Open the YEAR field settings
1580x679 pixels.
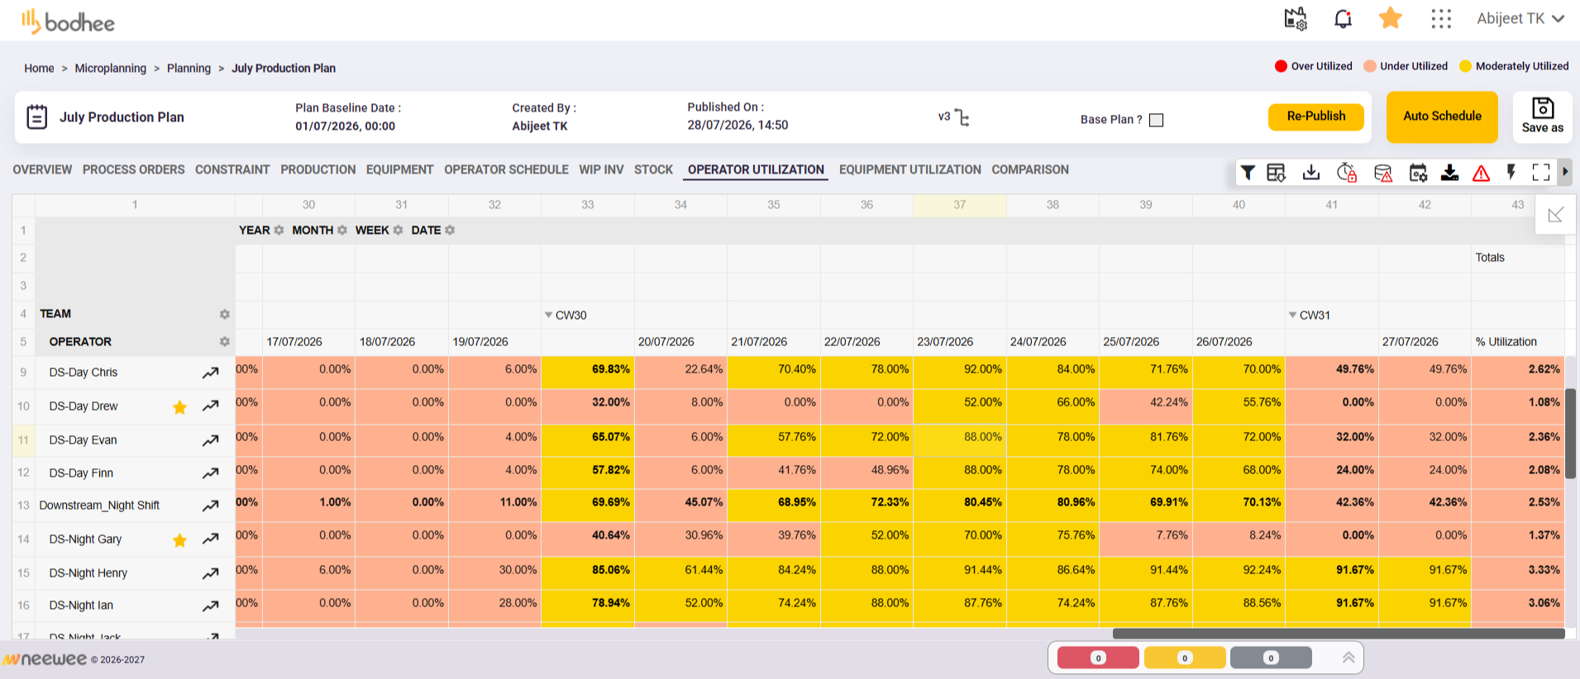(x=279, y=230)
